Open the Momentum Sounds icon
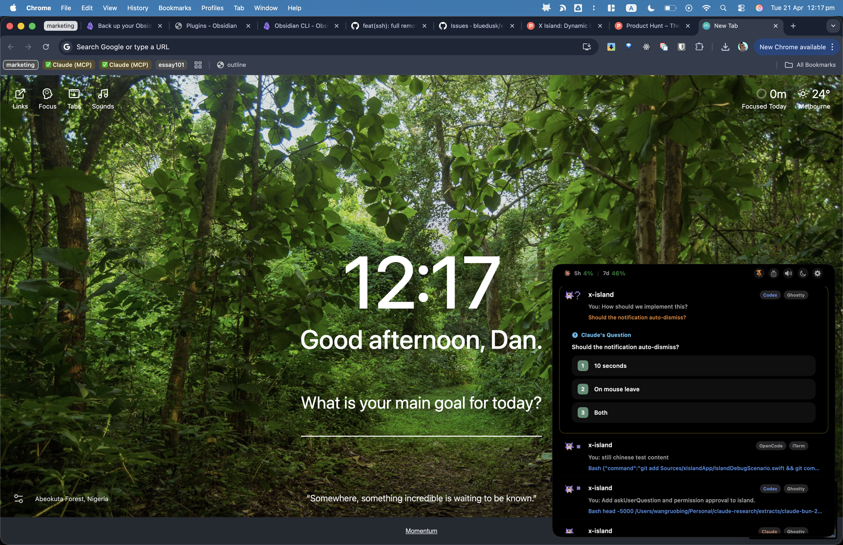 pos(103,99)
